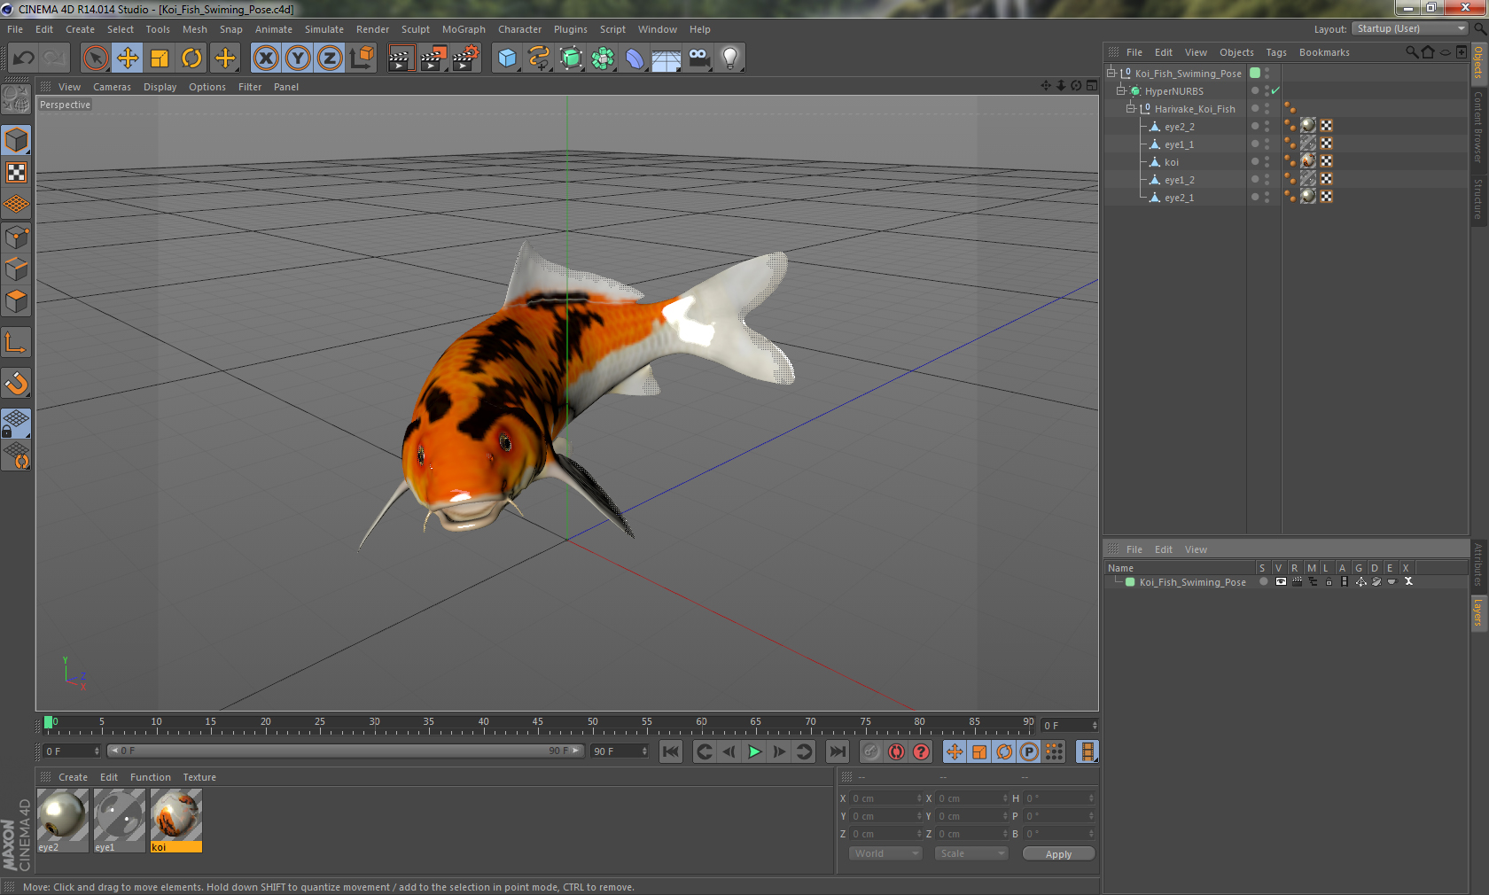Activate the Rotate tool
The image size is (1489, 895).
(x=191, y=58)
